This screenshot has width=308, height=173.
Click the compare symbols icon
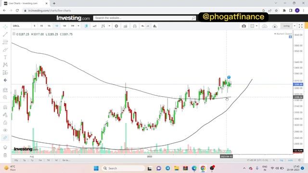pos(103,26)
